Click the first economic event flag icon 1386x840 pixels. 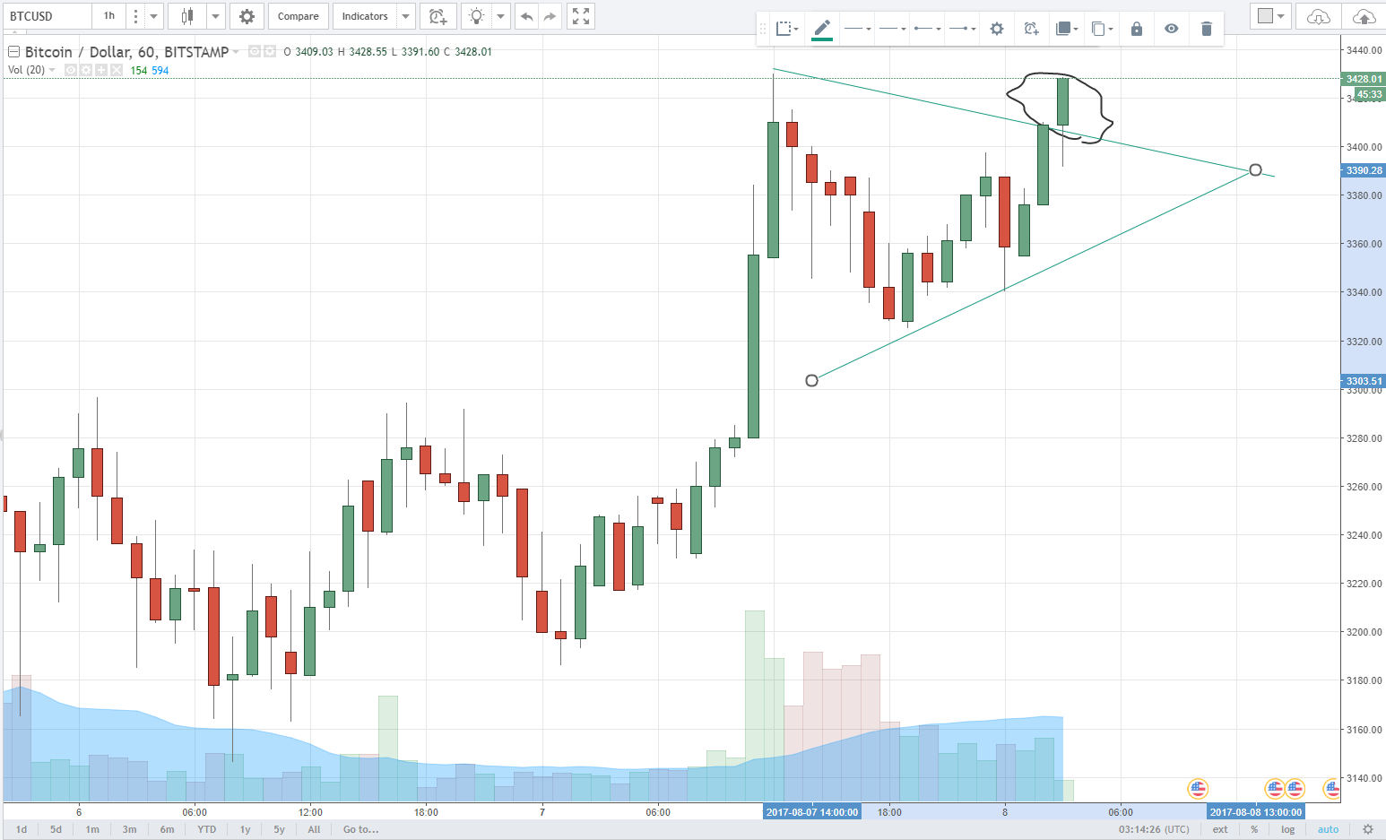[x=1198, y=789]
